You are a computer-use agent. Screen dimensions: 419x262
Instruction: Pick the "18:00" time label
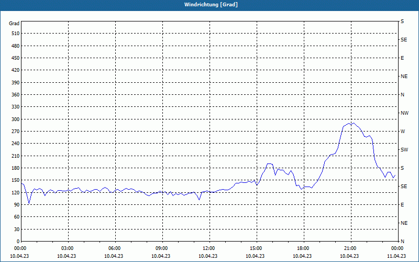[304, 248]
